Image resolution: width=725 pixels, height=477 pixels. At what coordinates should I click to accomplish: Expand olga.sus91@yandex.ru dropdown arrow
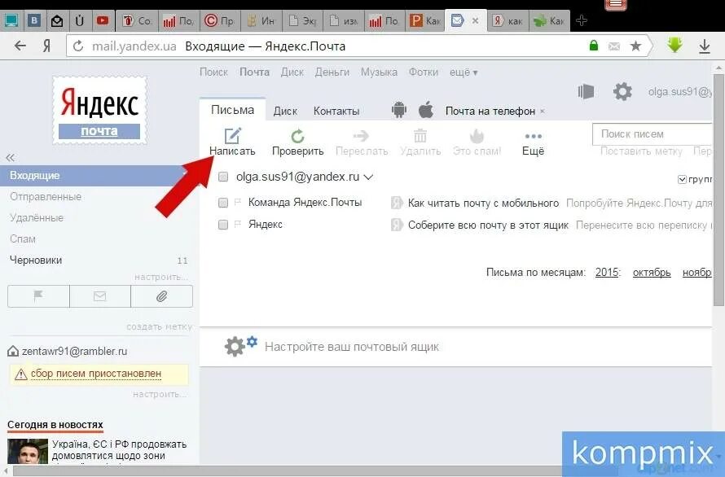[x=368, y=177]
